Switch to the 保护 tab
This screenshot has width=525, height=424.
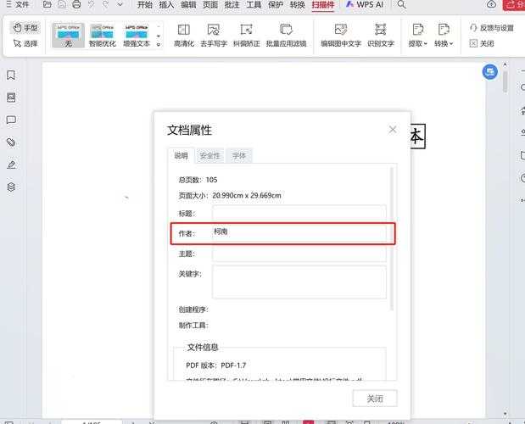[276, 5]
